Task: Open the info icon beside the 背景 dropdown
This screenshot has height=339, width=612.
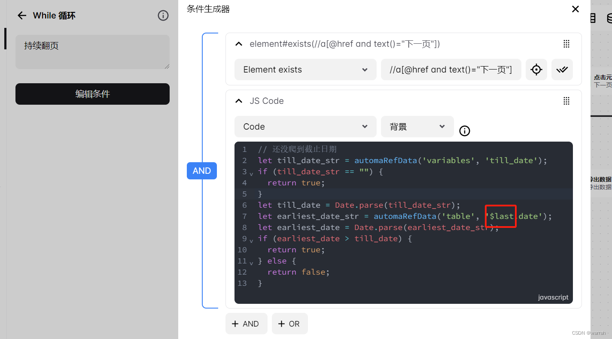Action: 464,131
